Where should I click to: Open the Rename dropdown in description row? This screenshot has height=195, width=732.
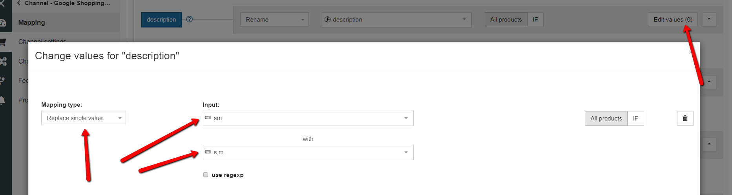coord(274,19)
